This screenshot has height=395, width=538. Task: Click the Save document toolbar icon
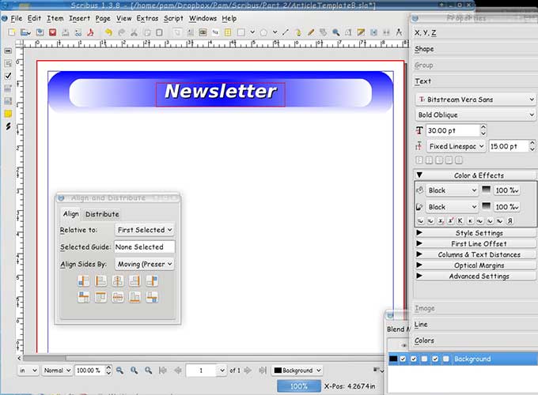click(x=40, y=32)
